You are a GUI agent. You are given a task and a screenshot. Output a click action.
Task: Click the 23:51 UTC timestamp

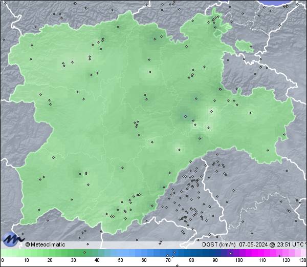tap(289, 244)
